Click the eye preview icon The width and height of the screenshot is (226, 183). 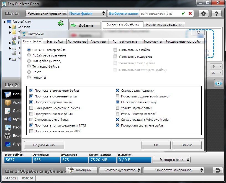(x=218, y=84)
